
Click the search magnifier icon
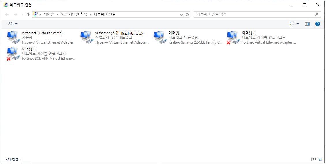[x=317, y=14]
